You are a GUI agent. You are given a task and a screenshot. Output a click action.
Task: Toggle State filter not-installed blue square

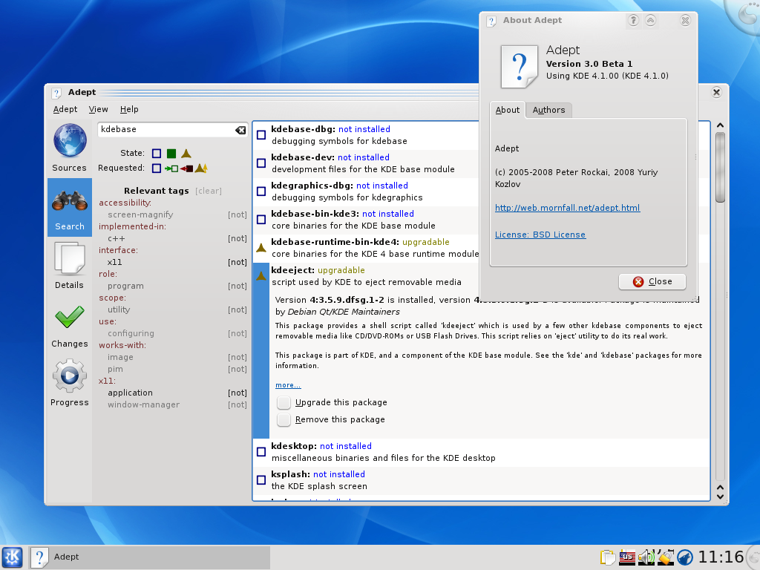(x=157, y=154)
